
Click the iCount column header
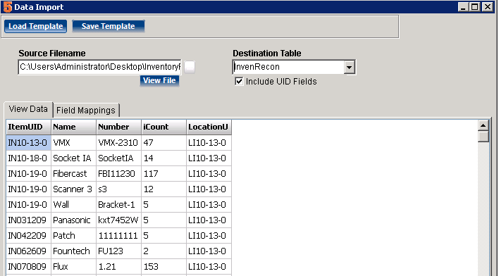[x=164, y=127]
